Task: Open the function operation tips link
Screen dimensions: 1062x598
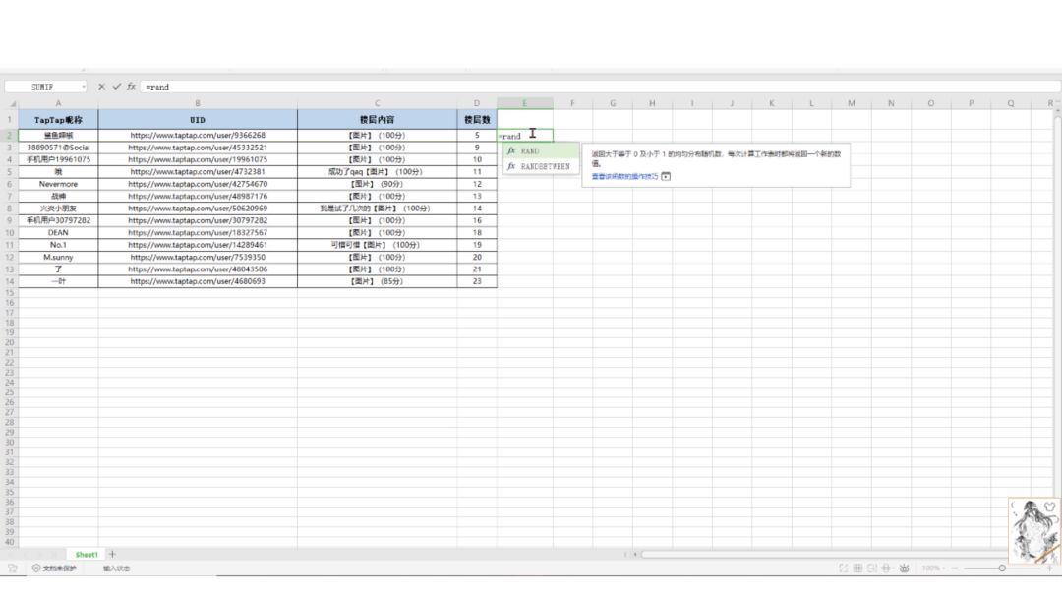Action: coord(624,176)
